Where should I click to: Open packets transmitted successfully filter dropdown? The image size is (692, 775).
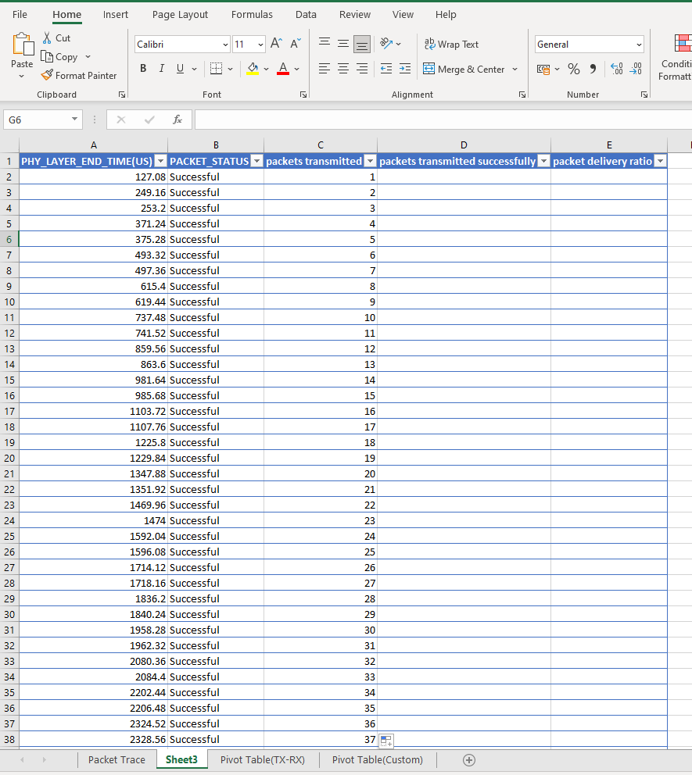[543, 161]
